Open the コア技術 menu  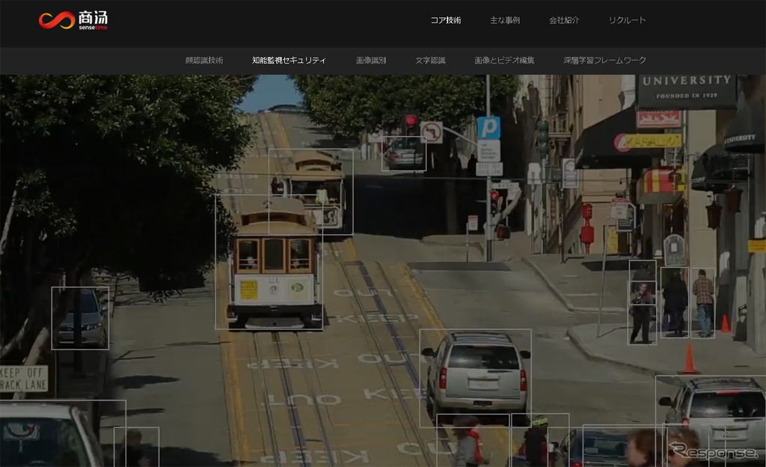pos(446,20)
